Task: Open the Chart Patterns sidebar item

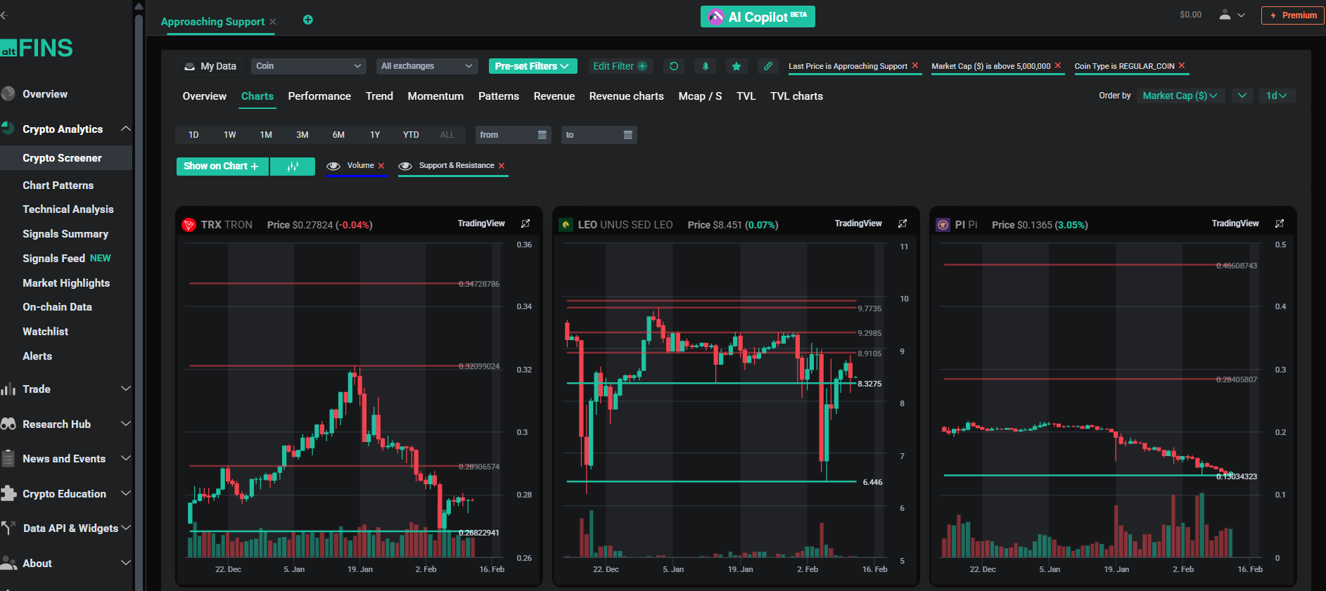Action: click(x=58, y=186)
